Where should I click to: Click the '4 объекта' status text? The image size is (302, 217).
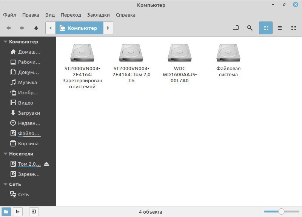[151, 212]
